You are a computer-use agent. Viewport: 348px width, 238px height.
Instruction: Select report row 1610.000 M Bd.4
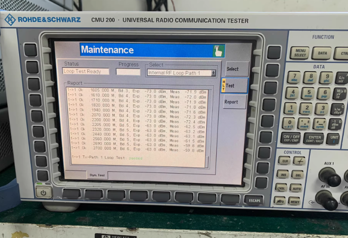tap(137, 96)
